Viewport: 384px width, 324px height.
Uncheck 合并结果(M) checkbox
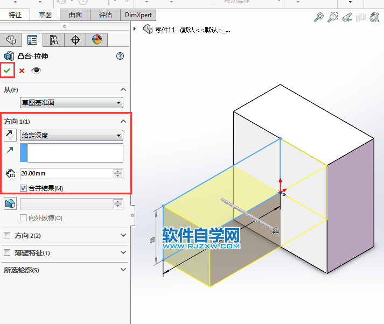(23, 188)
